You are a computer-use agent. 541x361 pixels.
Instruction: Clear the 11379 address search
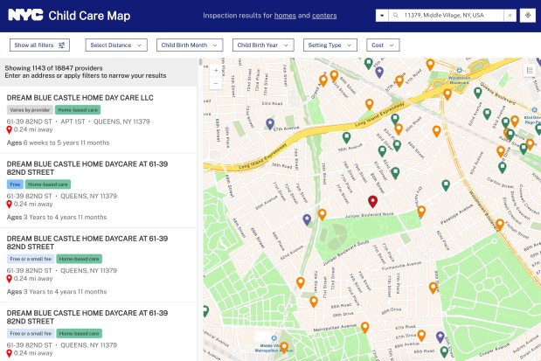pos(510,16)
